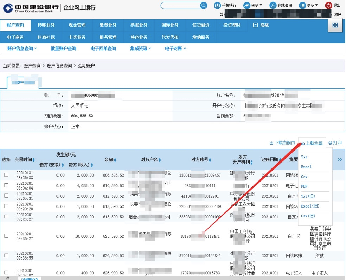Sort by 余额 arrows
The width and height of the screenshot is (346, 280).
click(x=115, y=160)
